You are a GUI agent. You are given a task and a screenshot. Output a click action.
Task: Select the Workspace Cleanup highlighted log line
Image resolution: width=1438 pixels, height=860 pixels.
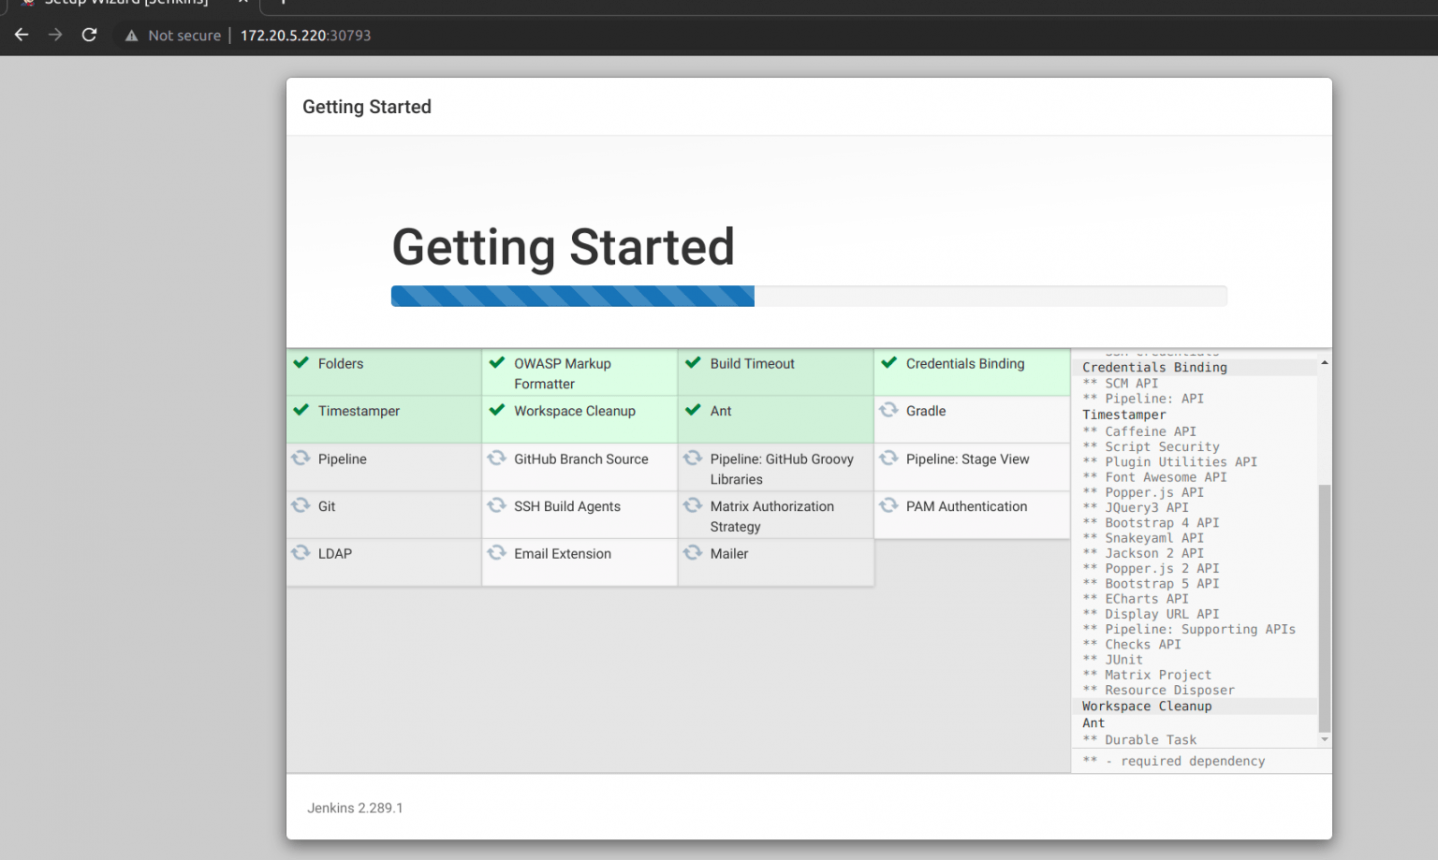point(1146,706)
